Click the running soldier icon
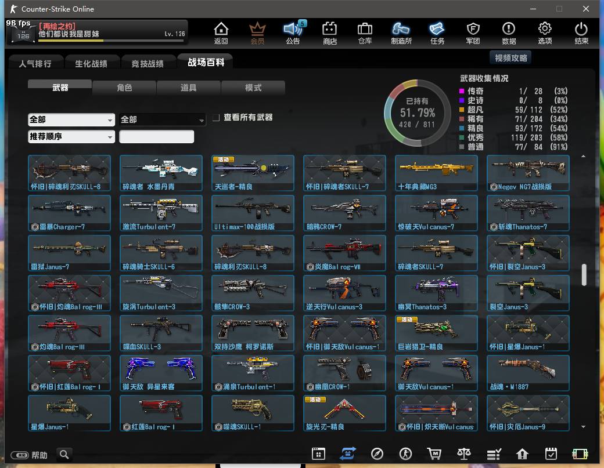604x468 pixels. pos(405,454)
